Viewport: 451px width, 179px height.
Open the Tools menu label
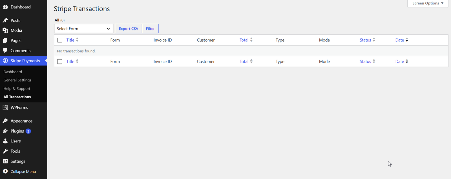[16, 151]
